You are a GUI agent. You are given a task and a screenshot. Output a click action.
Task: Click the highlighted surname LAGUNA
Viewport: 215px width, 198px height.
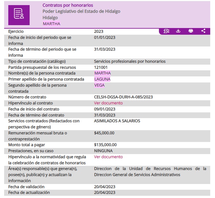102,79
